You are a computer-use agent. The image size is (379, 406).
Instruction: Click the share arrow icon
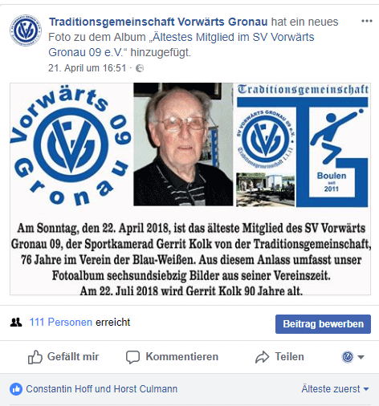(x=262, y=357)
